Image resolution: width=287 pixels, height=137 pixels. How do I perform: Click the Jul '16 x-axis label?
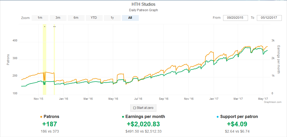(x=138, y=99)
